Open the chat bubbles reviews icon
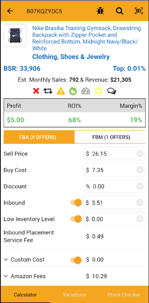The image size is (149, 303). (x=112, y=91)
